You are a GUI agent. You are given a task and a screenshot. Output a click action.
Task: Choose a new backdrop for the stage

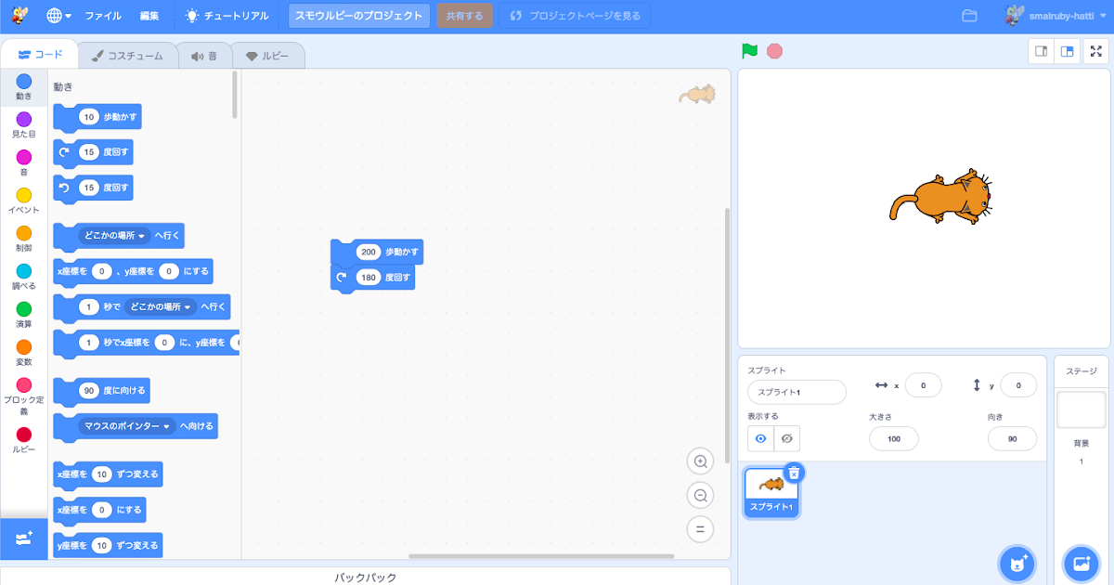[1080, 564]
